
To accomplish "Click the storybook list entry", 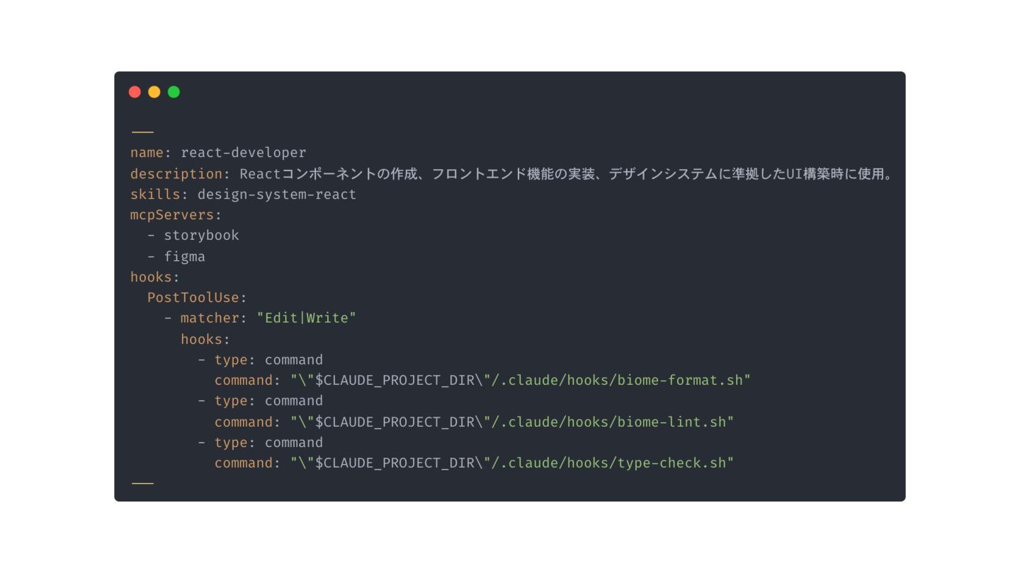I will point(202,236).
